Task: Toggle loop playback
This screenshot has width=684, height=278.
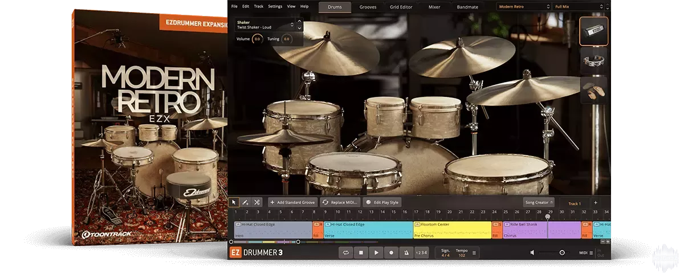Action: pos(345,252)
